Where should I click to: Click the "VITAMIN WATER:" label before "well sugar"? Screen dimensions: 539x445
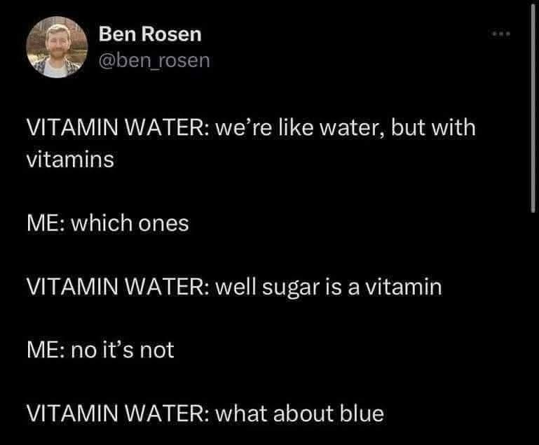(115, 287)
